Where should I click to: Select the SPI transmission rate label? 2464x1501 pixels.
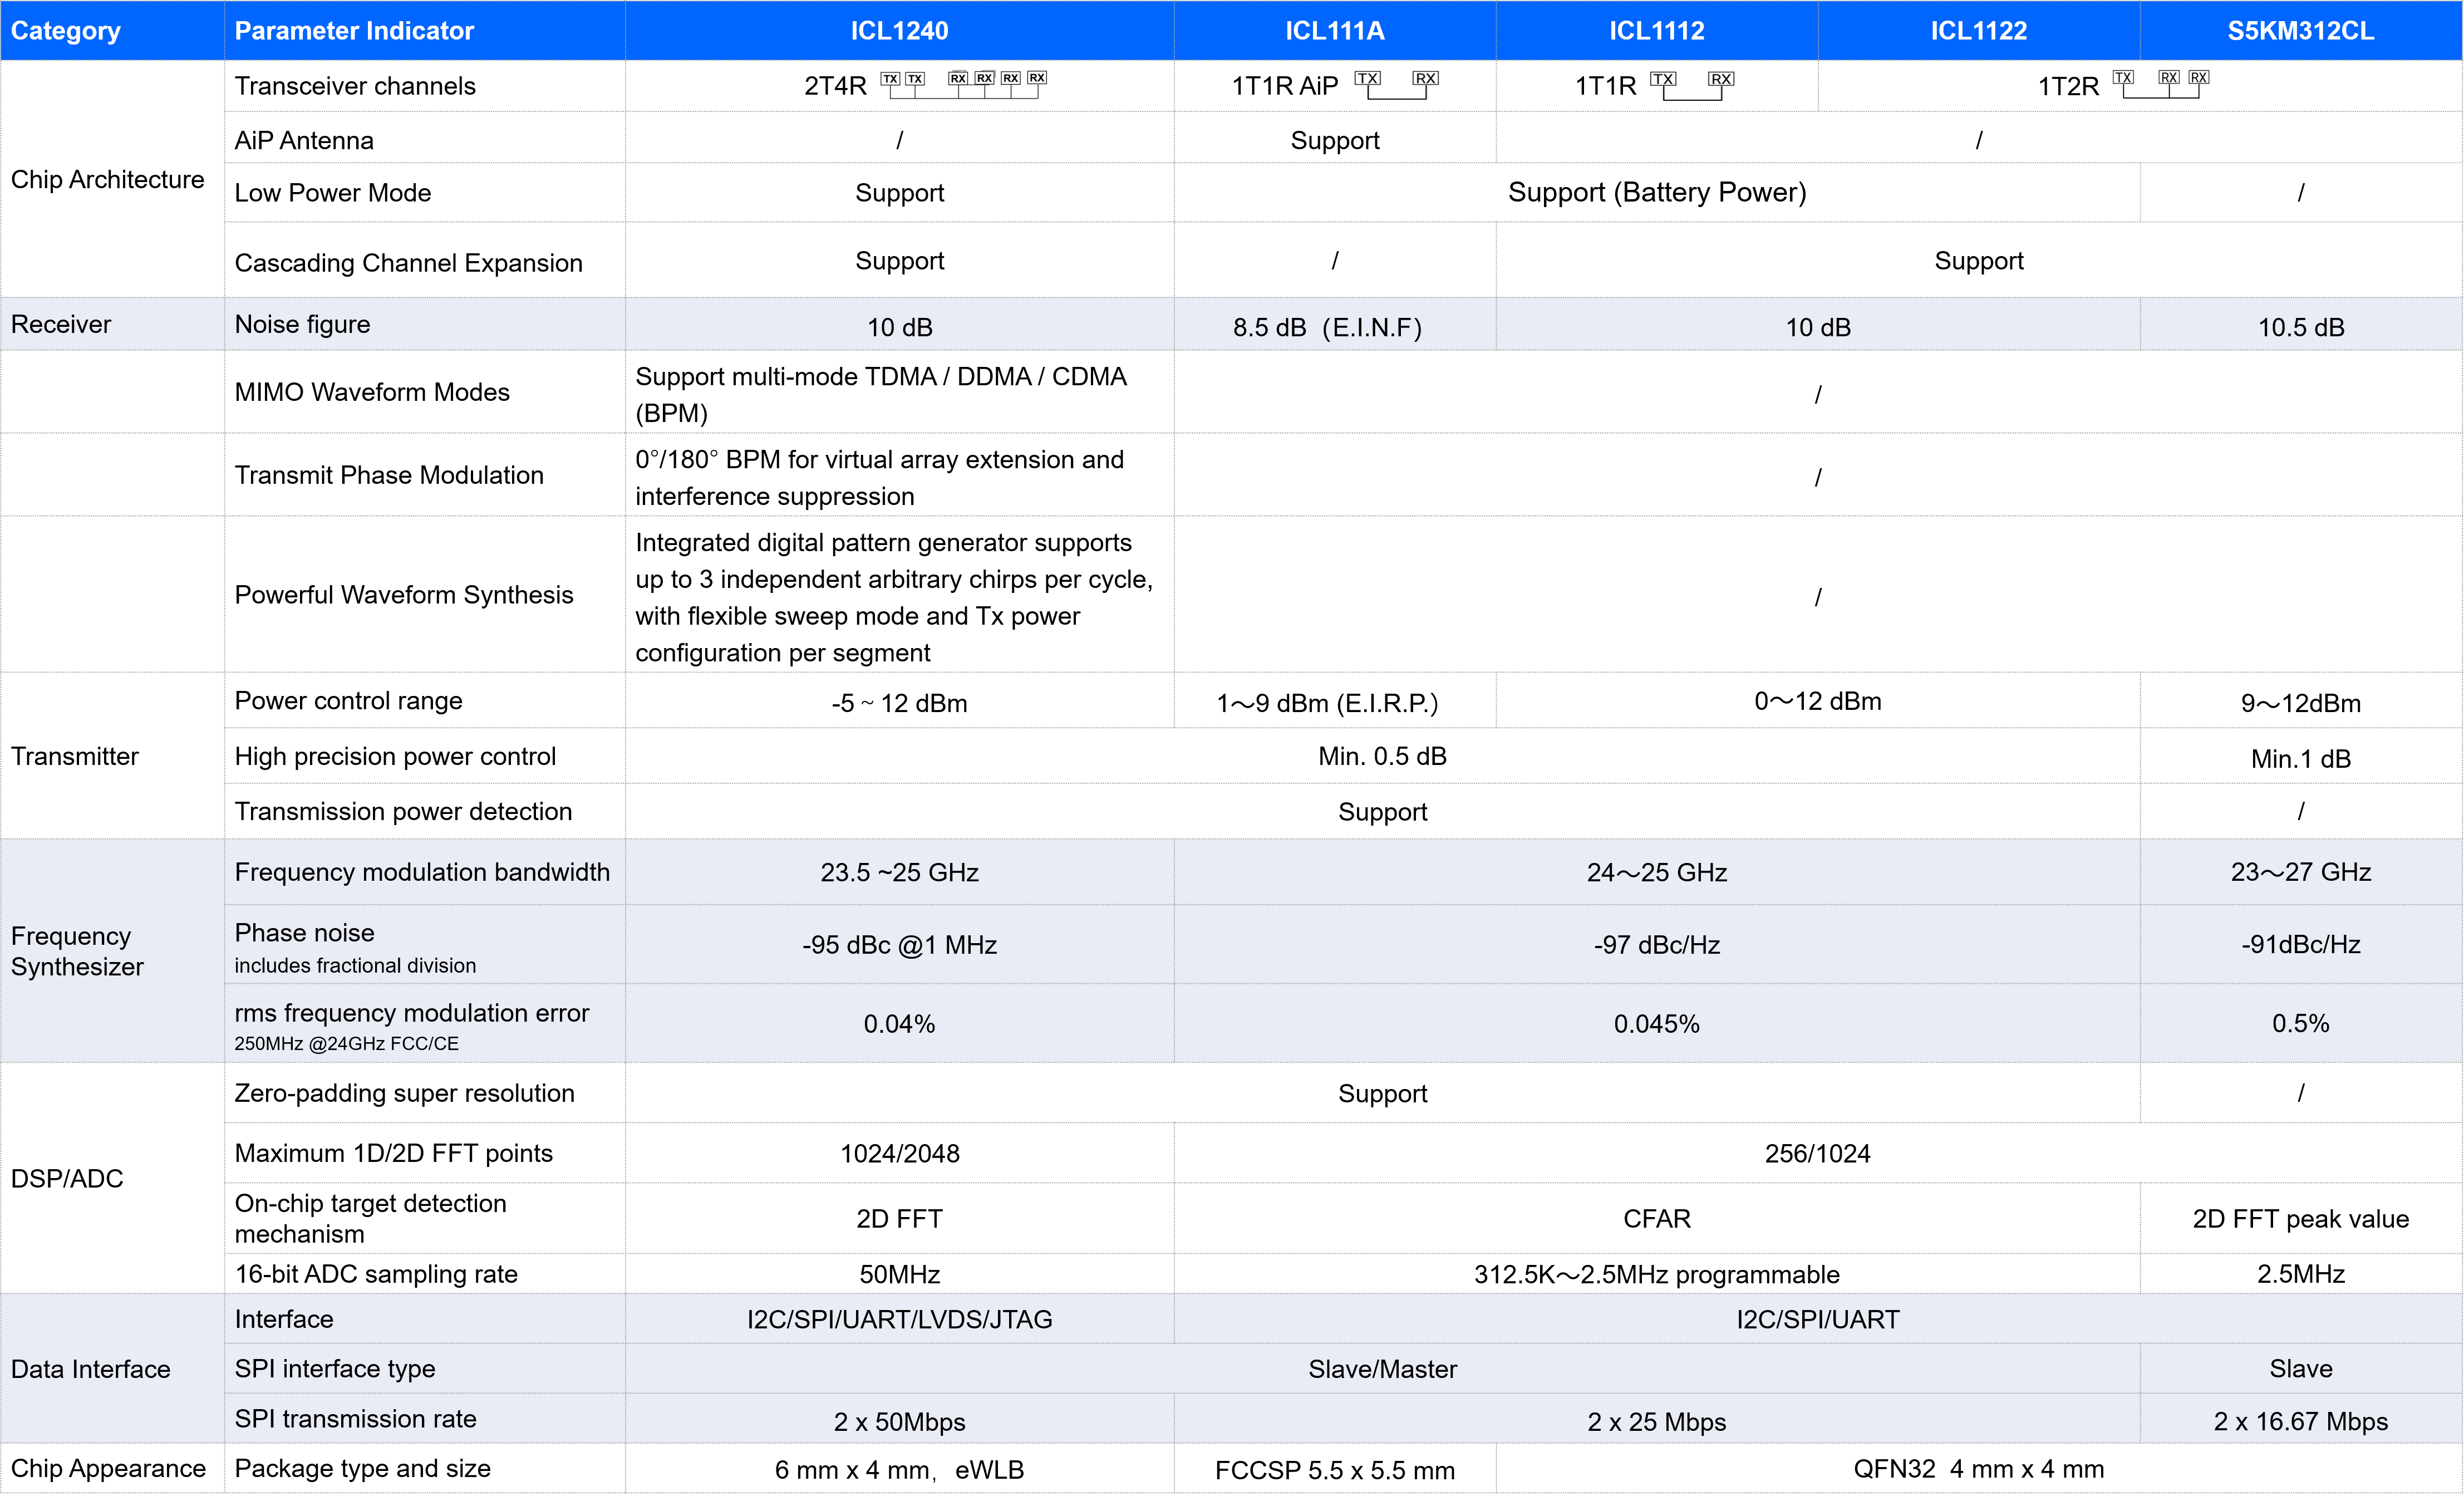355,1419
